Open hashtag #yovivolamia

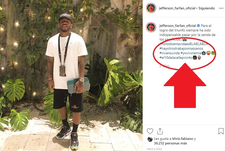(191, 53)
